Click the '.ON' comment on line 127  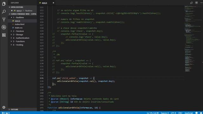coord(58,54)
